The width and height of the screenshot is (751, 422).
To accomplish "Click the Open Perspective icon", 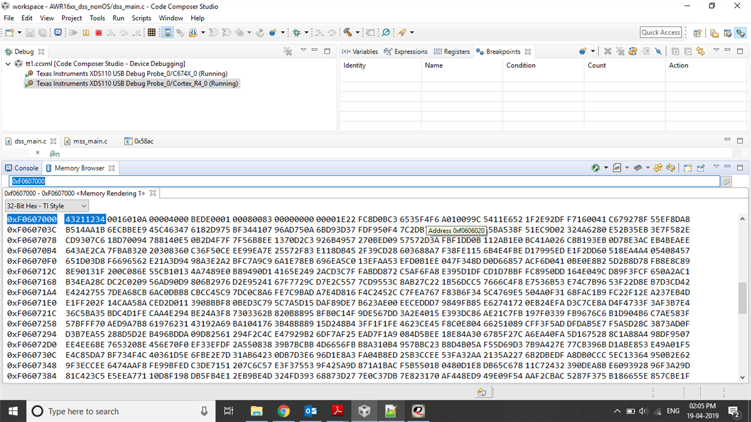I will [697, 33].
